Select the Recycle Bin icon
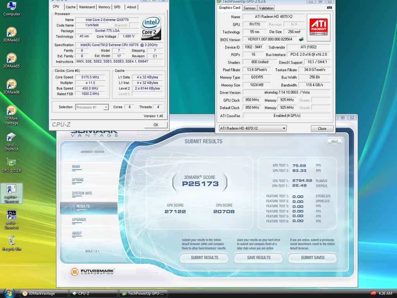The height and width of the screenshot is (298, 397). point(11,244)
